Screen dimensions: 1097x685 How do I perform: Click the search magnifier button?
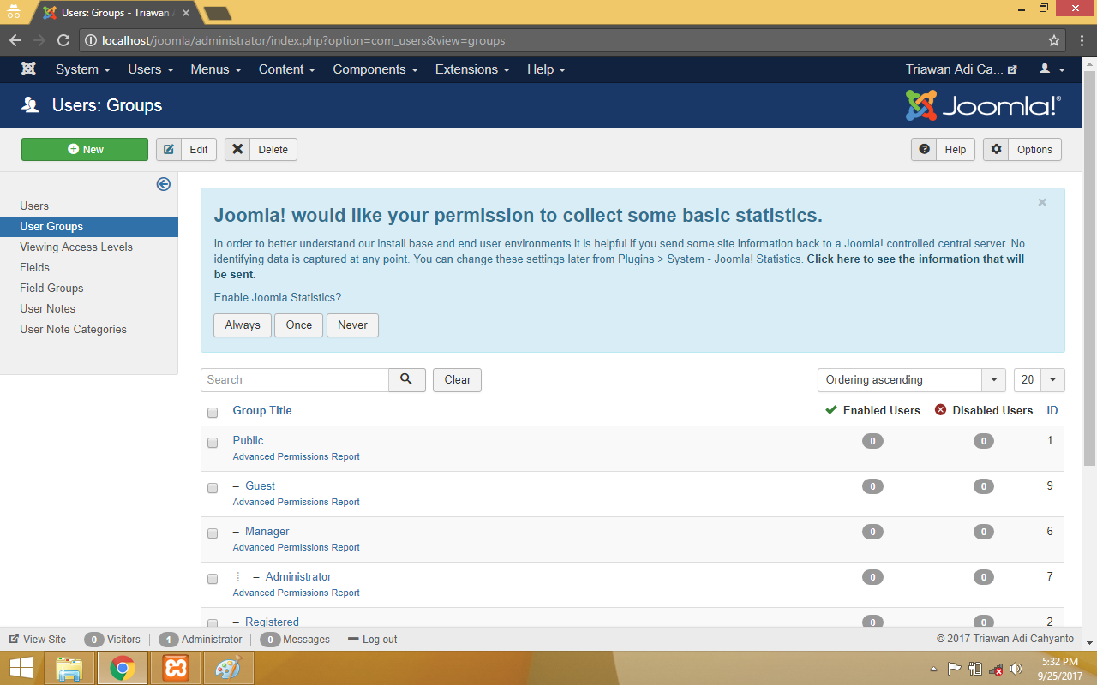coord(407,379)
